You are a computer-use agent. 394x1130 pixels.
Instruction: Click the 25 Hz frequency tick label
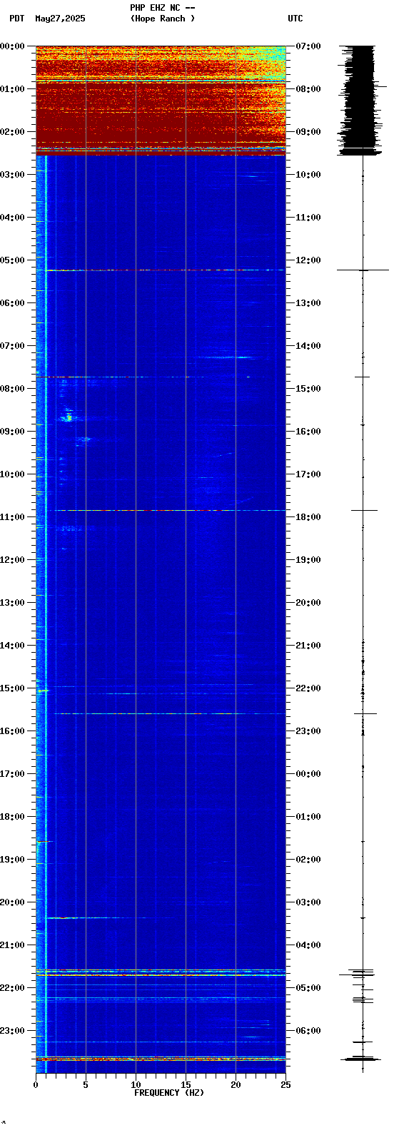286,1085
